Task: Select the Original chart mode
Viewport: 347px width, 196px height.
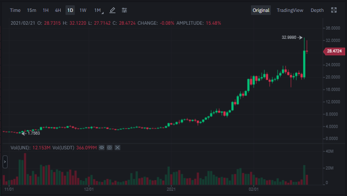Action: click(x=261, y=11)
